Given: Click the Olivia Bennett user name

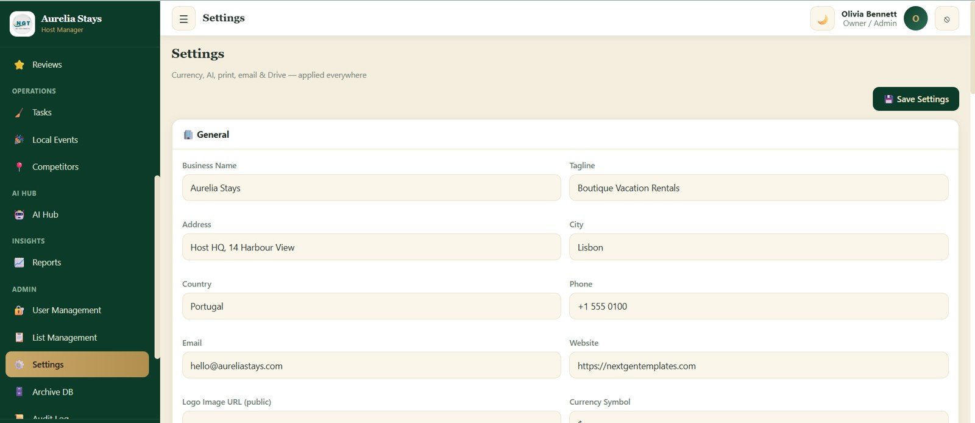Looking at the screenshot, I should click(869, 14).
